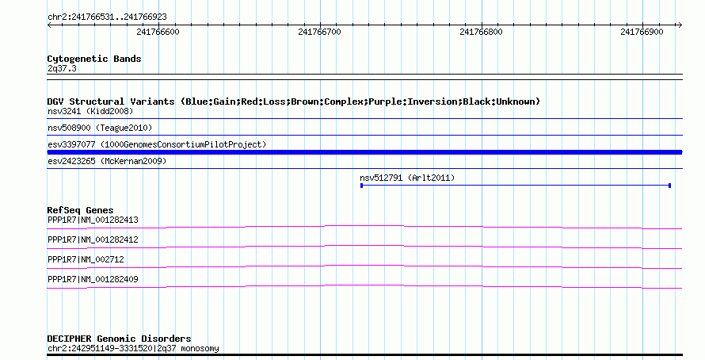Click the 241766800 ruler position label

[481, 32]
